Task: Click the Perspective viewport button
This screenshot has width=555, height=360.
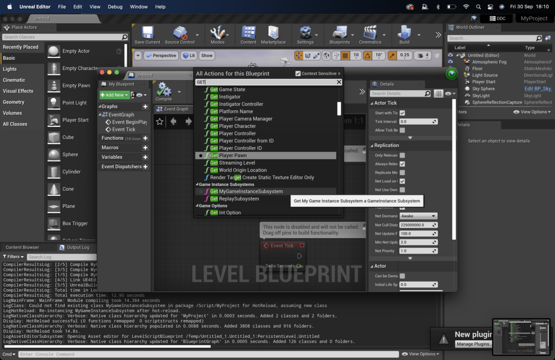Action: point(161,55)
